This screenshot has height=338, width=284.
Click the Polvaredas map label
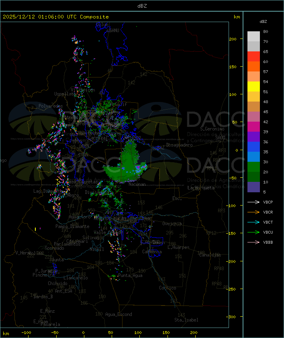tap(51, 106)
